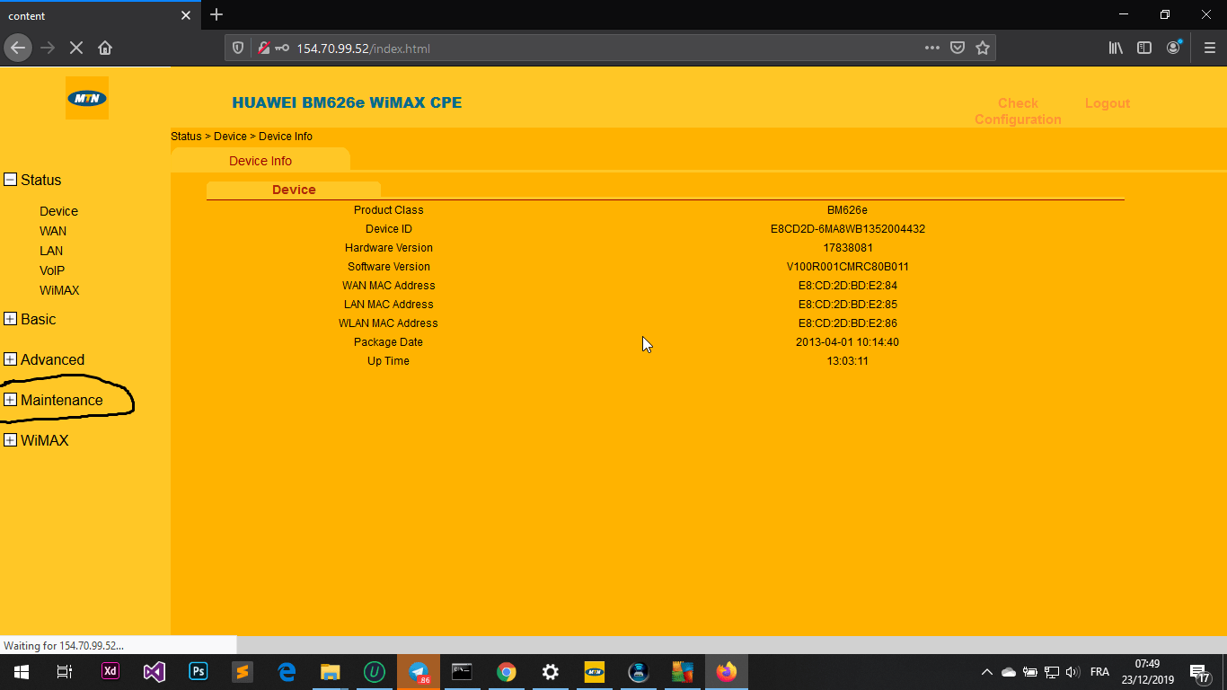1227x690 pixels.
Task: Click the LAN MAC value E8:CD:2D:BD:E2:85
Action: [848, 305]
